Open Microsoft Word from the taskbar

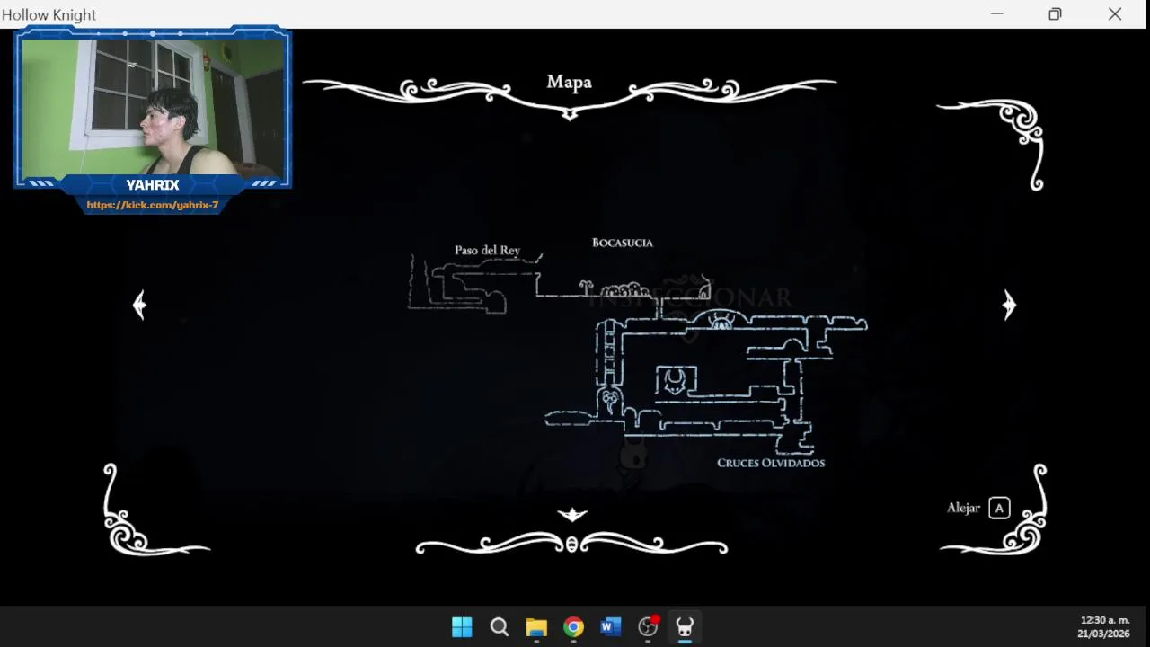[x=611, y=627]
